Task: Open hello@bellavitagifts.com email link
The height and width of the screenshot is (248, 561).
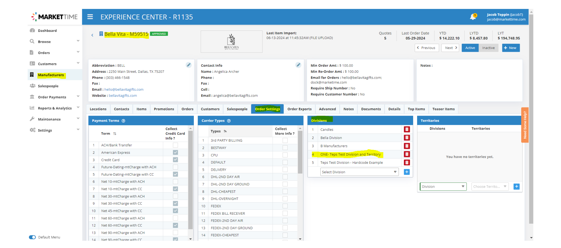Action: coord(124,90)
